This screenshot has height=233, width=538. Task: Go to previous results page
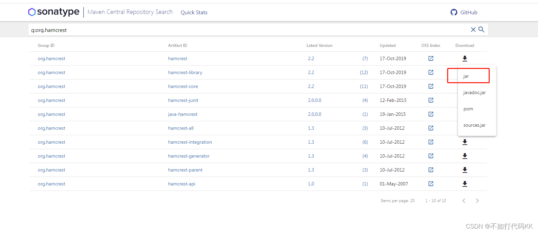point(464,201)
